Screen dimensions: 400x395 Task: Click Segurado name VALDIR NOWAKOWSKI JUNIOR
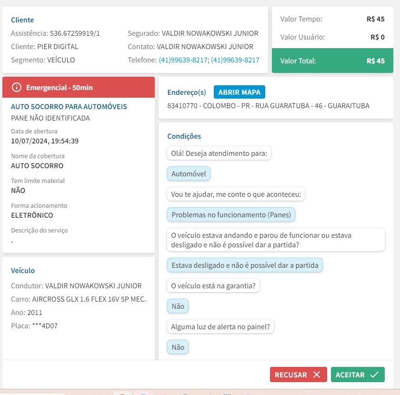(x=210, y=33)
